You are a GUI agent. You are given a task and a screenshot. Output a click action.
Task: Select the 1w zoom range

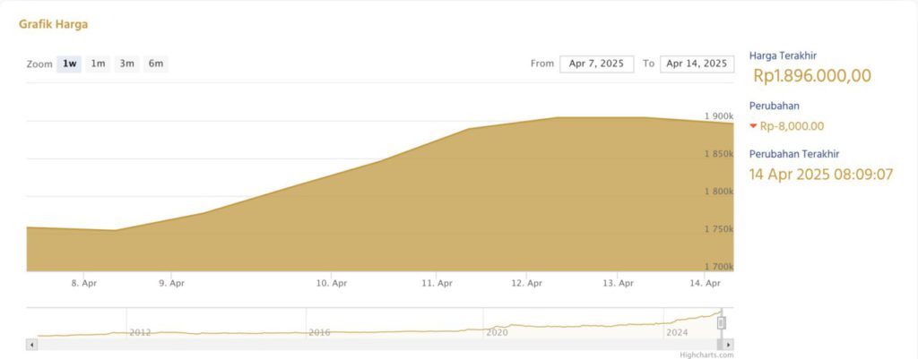point(69,64)
